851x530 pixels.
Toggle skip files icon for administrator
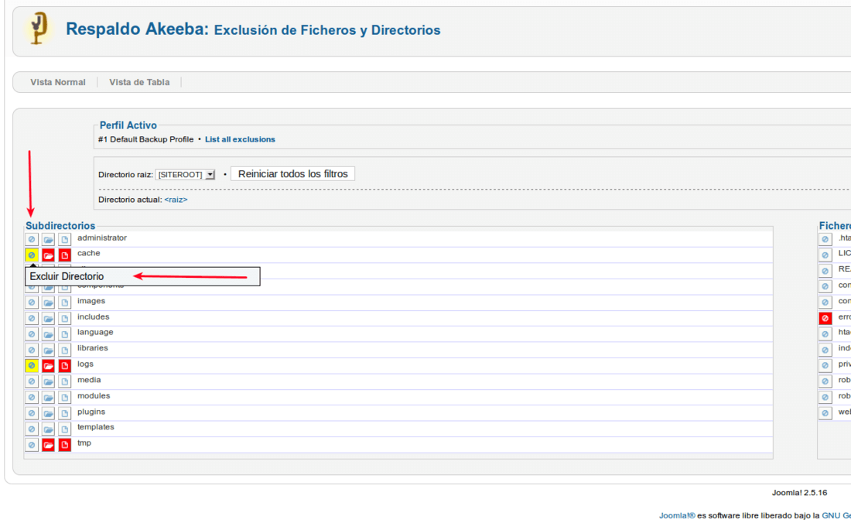click(x=64, y=240)
